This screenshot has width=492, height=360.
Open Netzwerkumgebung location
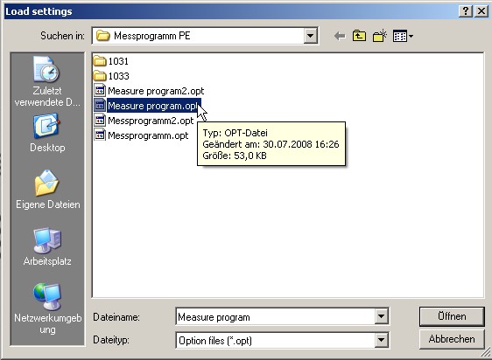47,308
